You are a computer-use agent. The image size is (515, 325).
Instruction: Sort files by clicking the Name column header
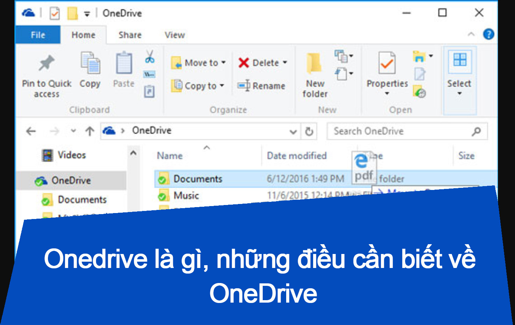pos(170,155)
